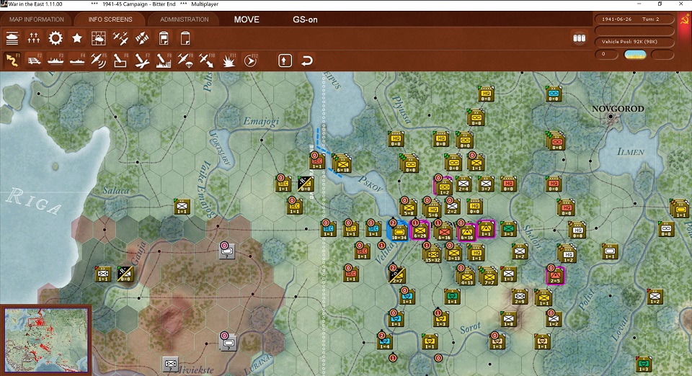Click the satellite-shaped toolbar icon
The width and height of the screenshot is (692, 376).
142,39
